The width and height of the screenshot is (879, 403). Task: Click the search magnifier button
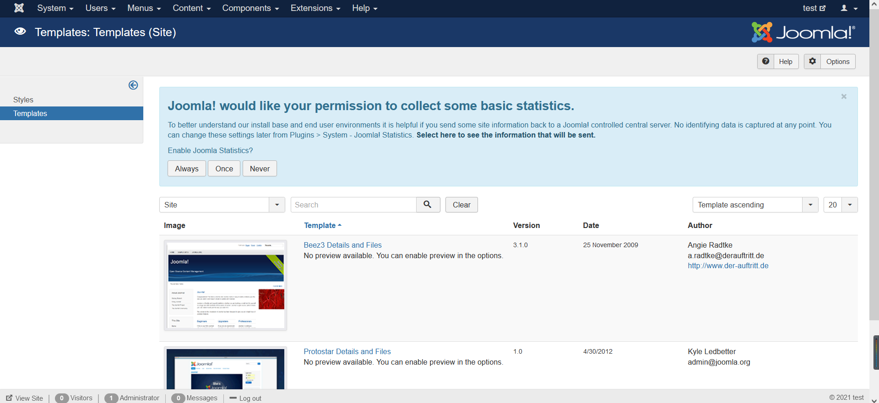point(428,205)
